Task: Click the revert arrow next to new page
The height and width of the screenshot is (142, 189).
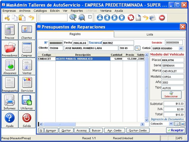Action: (145, 18)
